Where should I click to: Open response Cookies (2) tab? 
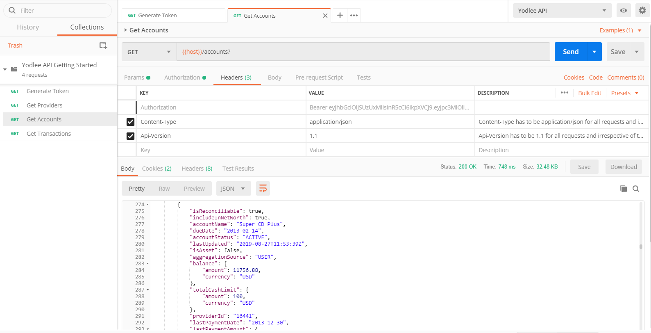point(157,169)
